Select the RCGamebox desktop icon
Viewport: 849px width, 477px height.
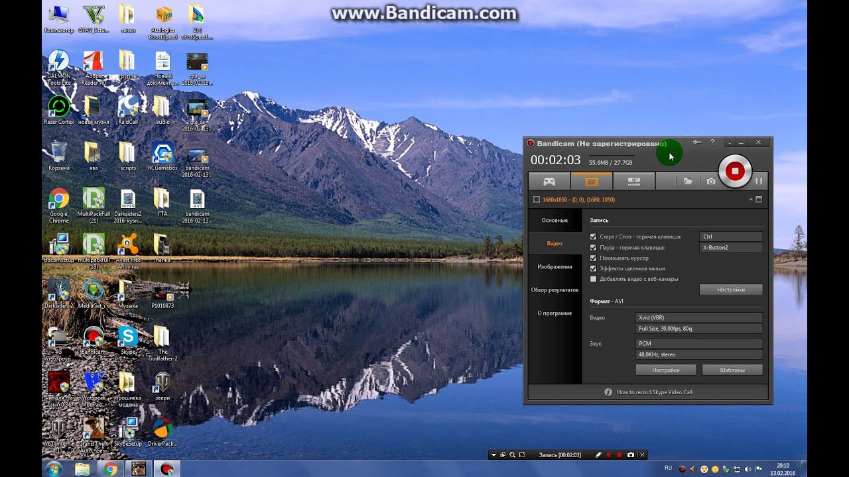pyautogui.click(x=163, y=156)
